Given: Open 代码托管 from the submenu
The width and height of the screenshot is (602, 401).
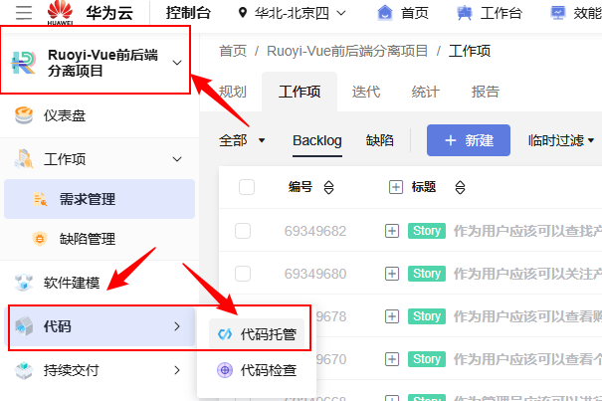Looking at the screenshot, I should tap(257, 334).
